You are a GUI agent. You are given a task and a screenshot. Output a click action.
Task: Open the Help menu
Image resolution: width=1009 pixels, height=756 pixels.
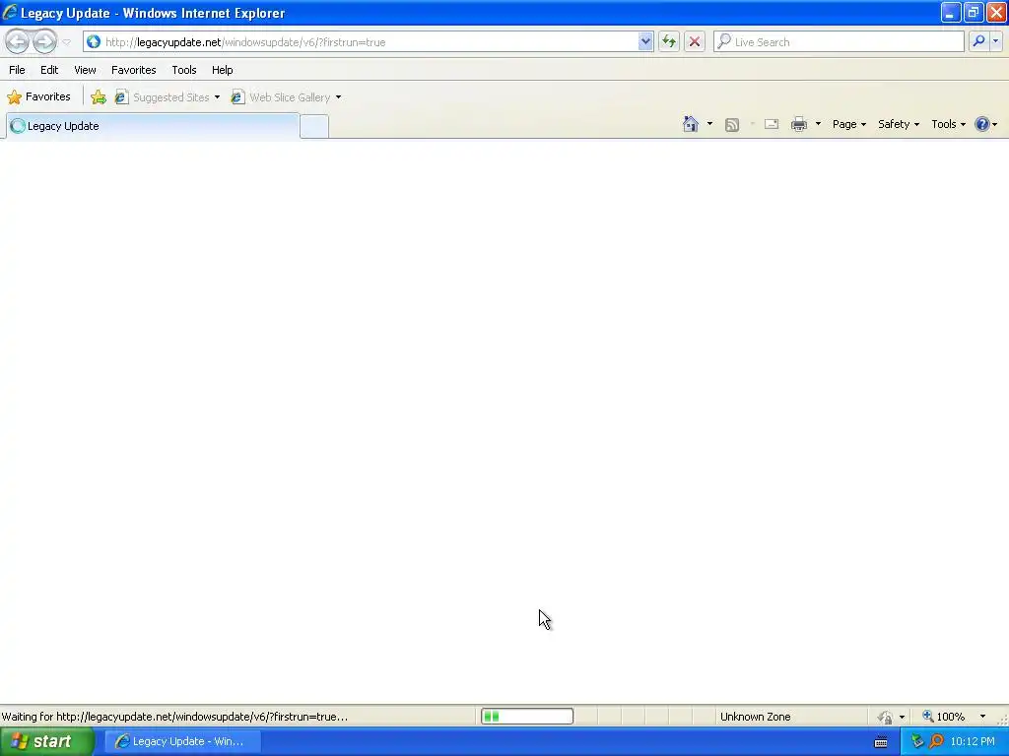[223, 70]
